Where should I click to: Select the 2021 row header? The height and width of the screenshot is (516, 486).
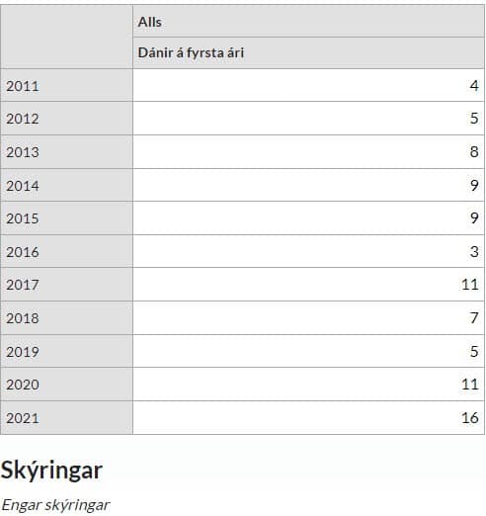(66, 418)
